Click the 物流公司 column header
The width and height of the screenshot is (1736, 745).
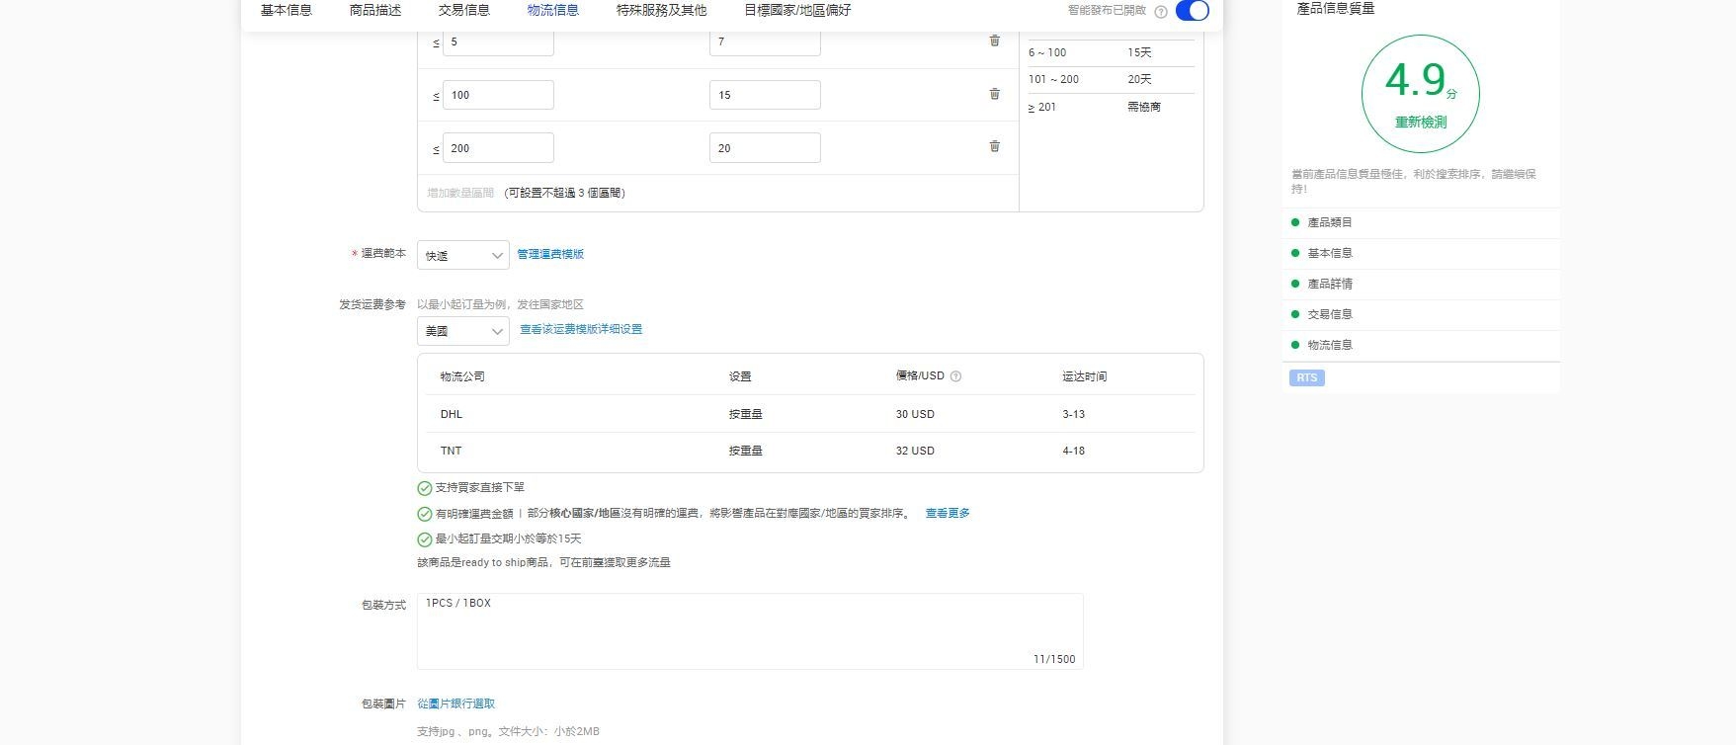click(x=462, y=376)
